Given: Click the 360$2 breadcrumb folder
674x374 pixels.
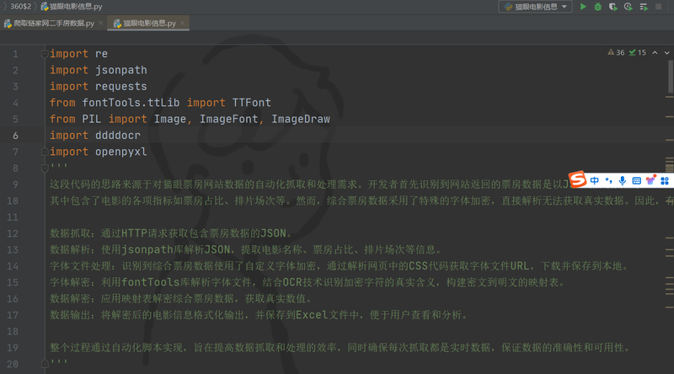Looking at the screenshot, I should (x=20, y=7).
